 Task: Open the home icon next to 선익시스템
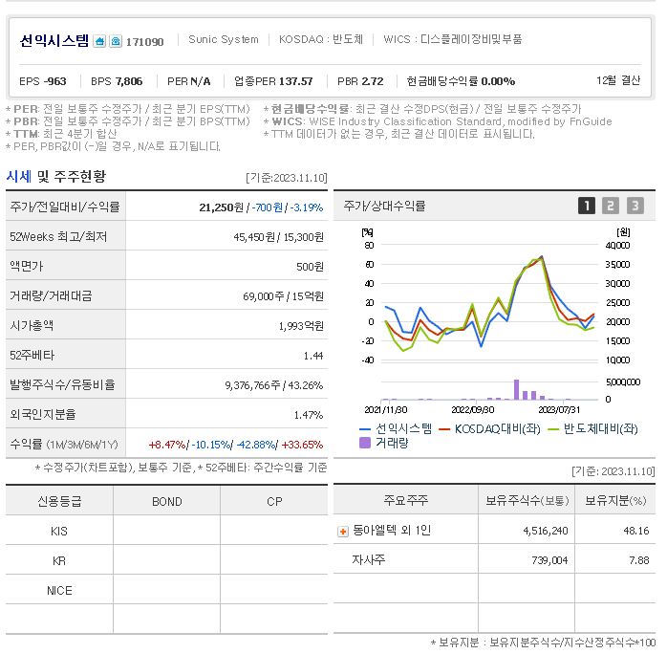pos(99,41)
